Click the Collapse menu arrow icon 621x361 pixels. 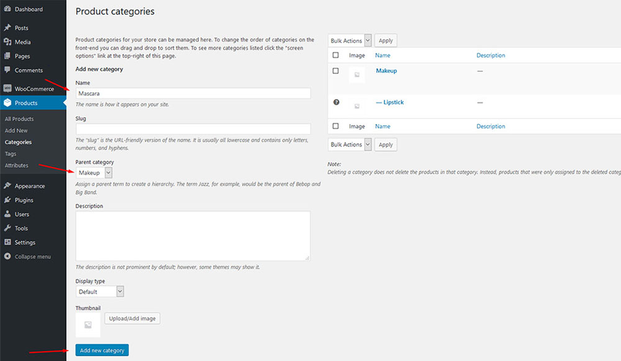[x=7, y=256]
